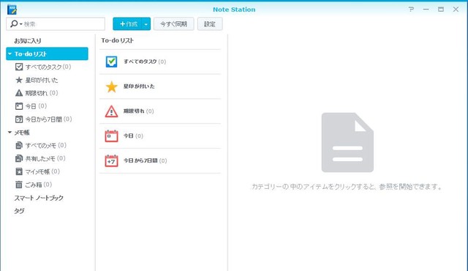Open the 設定 settings button
Image resolution: width=468 pixels, height=271 pixels.
tap(210, 24)
